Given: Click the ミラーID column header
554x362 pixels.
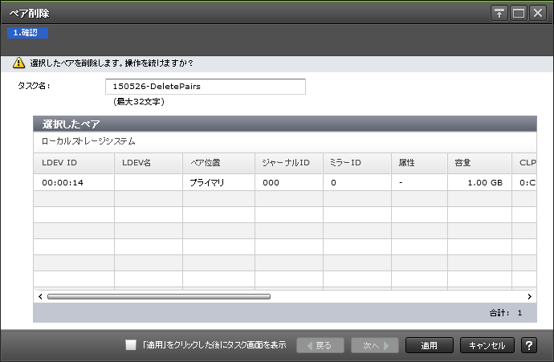Looking at the screenshot, I should click(357, 163).
